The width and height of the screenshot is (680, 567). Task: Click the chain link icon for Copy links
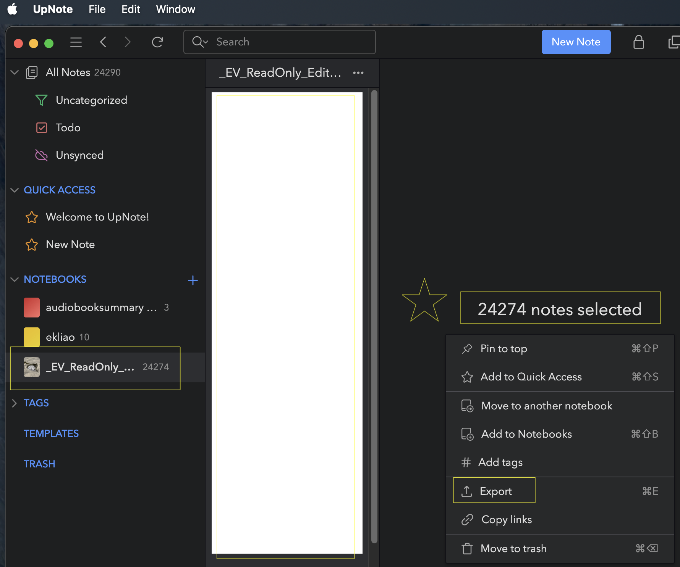467,520
